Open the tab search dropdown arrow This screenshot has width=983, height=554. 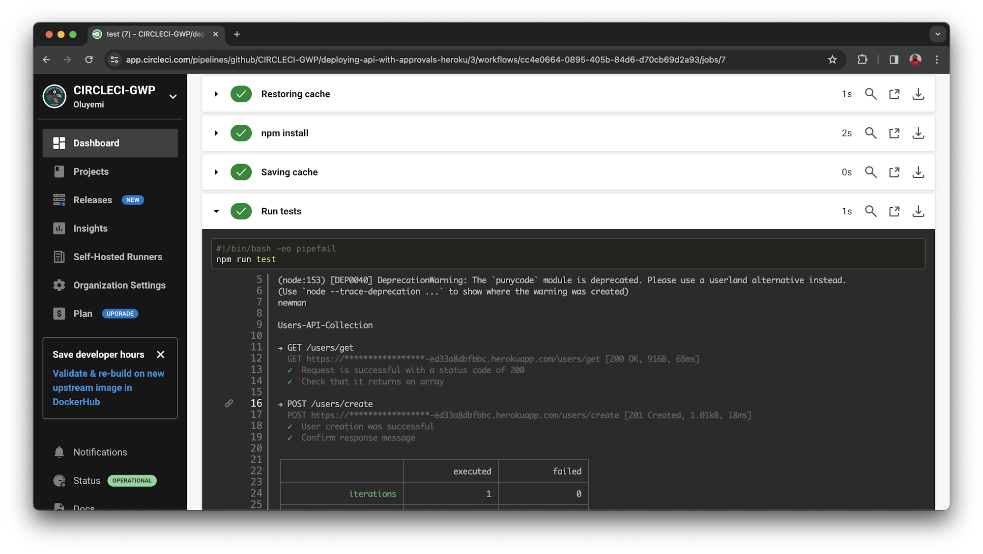point(938,34)
